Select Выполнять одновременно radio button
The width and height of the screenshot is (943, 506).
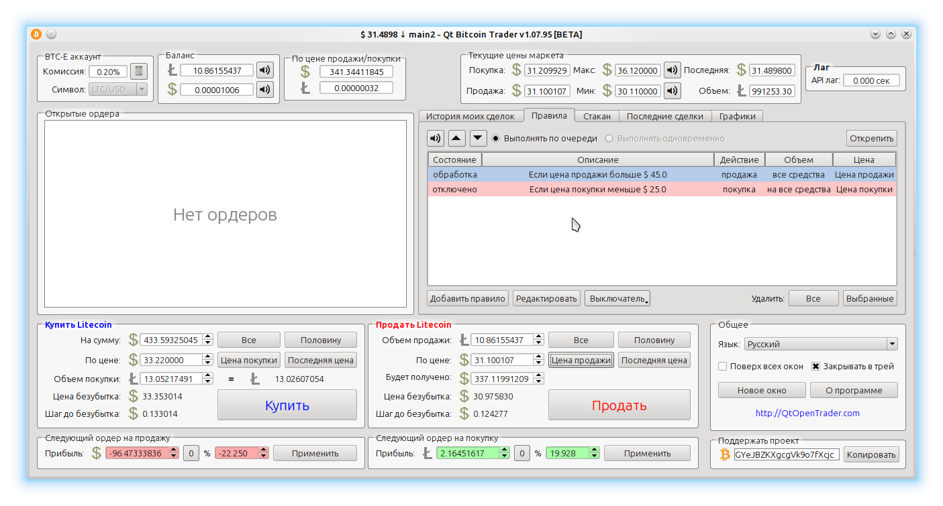609,139
